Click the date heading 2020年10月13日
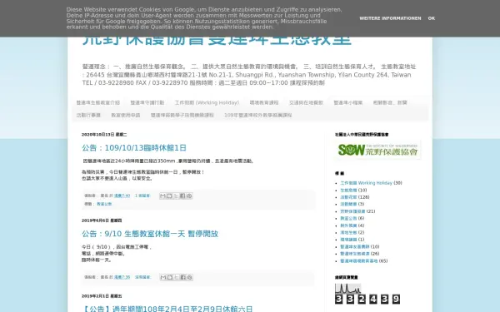This screenshot has width=500, height=312. (104, 135)
